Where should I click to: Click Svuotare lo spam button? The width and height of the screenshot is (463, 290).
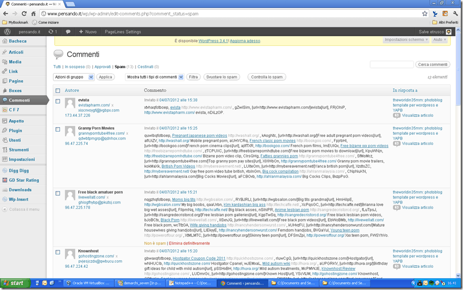[x=222, y=77]
